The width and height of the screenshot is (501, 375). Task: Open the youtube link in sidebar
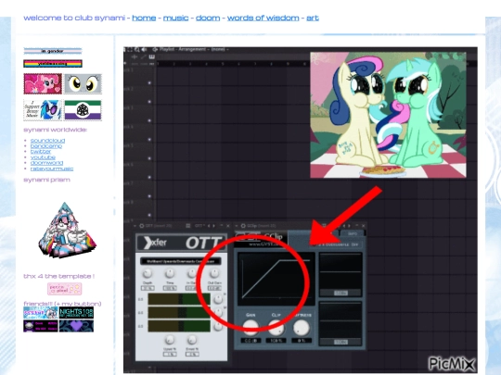pyautogui.click(x=43, y=157)
